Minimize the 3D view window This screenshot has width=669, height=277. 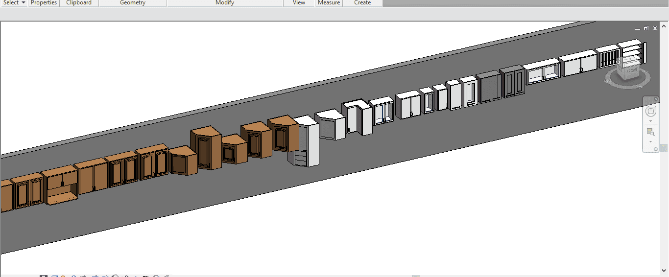[x=638, y=28]
